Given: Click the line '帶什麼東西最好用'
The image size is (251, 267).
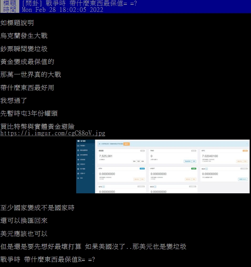Looking at the screenshot, I should tap(27, 88).
